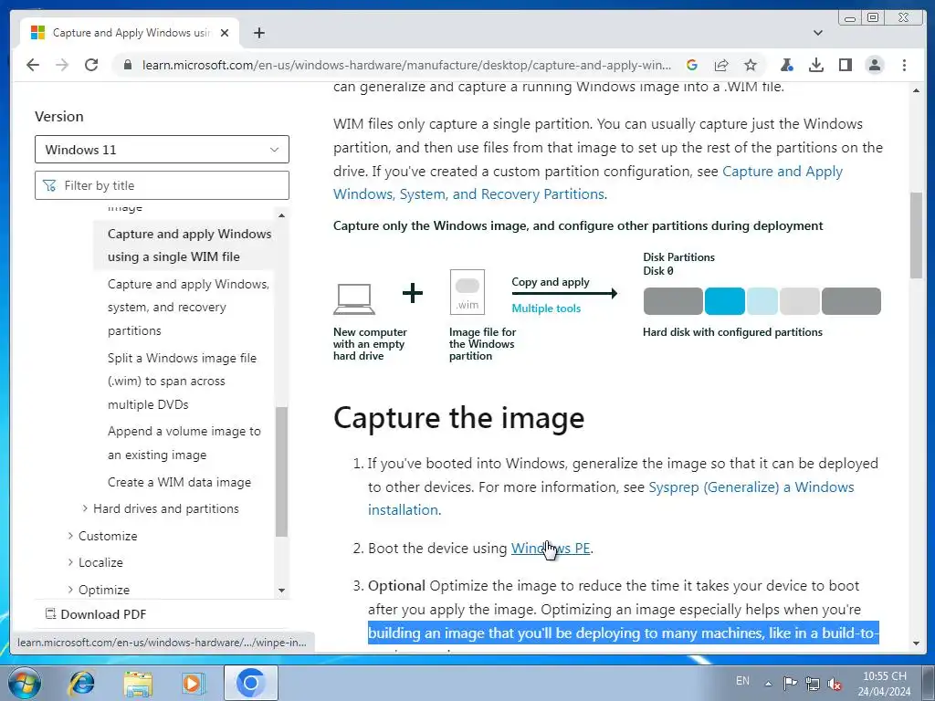This screenshot has width=935, height=701.
Task: Click the address bar URL
Action: (x=406, y=65)
